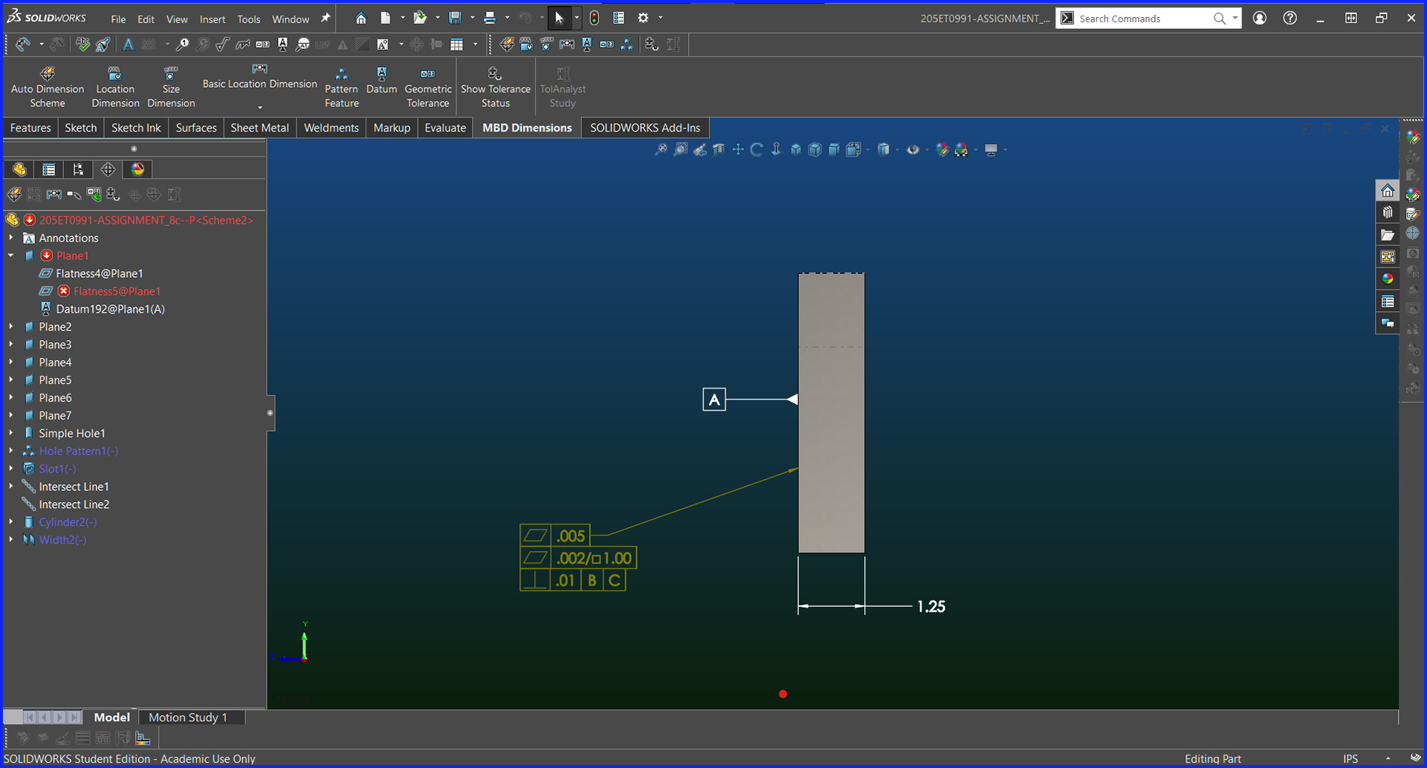This screenshot has height=768, width=1427.
Task: Expand the Simple Hole1 node
Action: (11, 433)
